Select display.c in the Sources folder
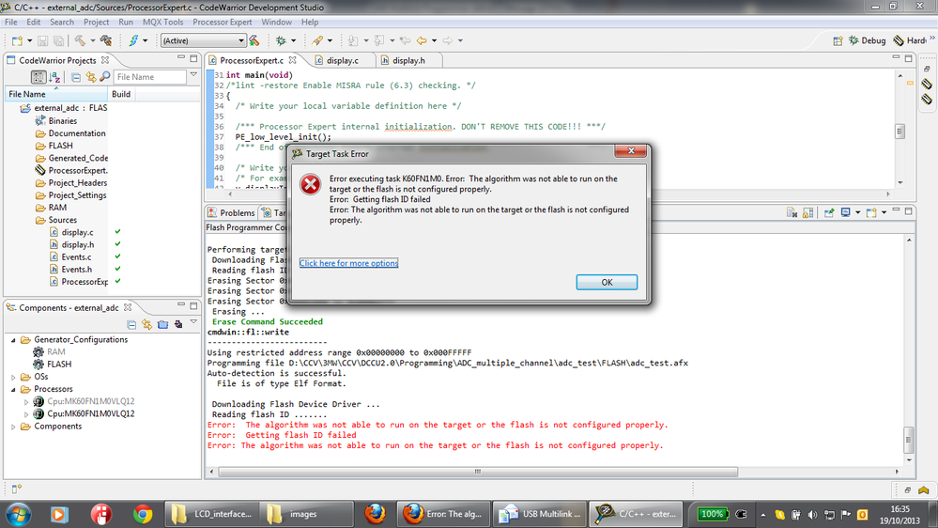This screenshot has width=938, height=528. click(x=77, y=232)
